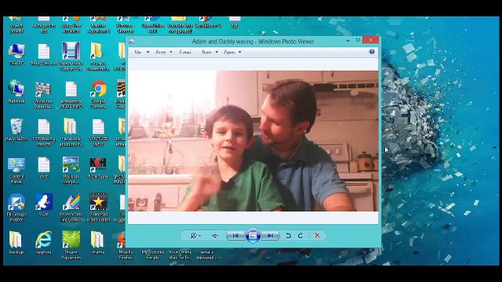The width and height of the screenshot is (502, 282).
Task: Select the Internet Explorer desktop shortcut
Action: click(44, 243)
